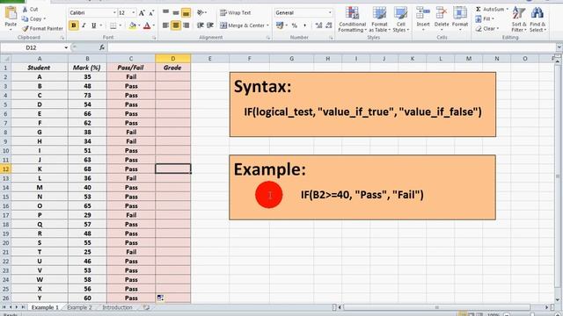
Task: Click the Decrease Indent icon
Action: (x=201, y=25)
